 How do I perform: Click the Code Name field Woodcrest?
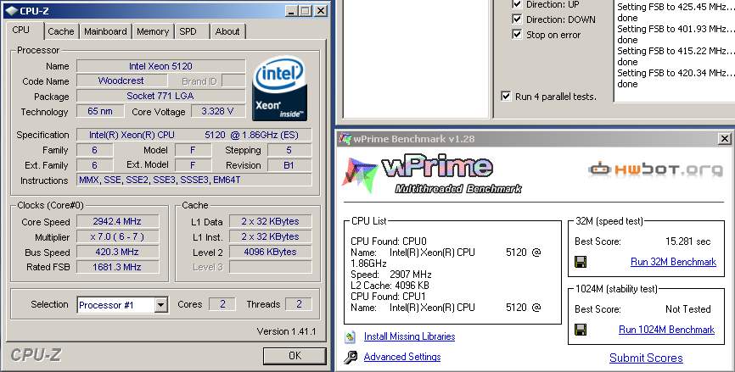pyautogui.click(x=121, y=81)
